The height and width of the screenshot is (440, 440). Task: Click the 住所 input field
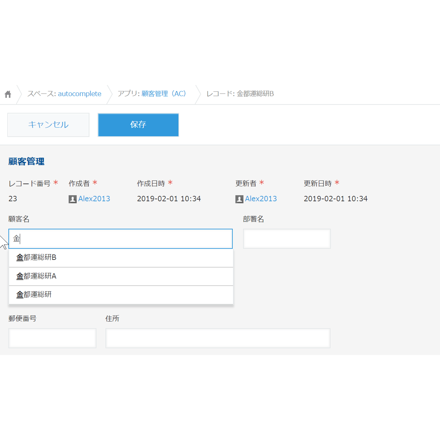coord(218,338)
